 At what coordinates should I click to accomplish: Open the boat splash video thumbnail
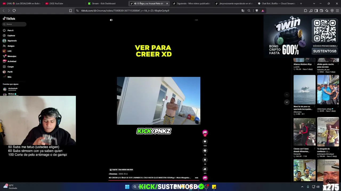(x=305, y=90)
